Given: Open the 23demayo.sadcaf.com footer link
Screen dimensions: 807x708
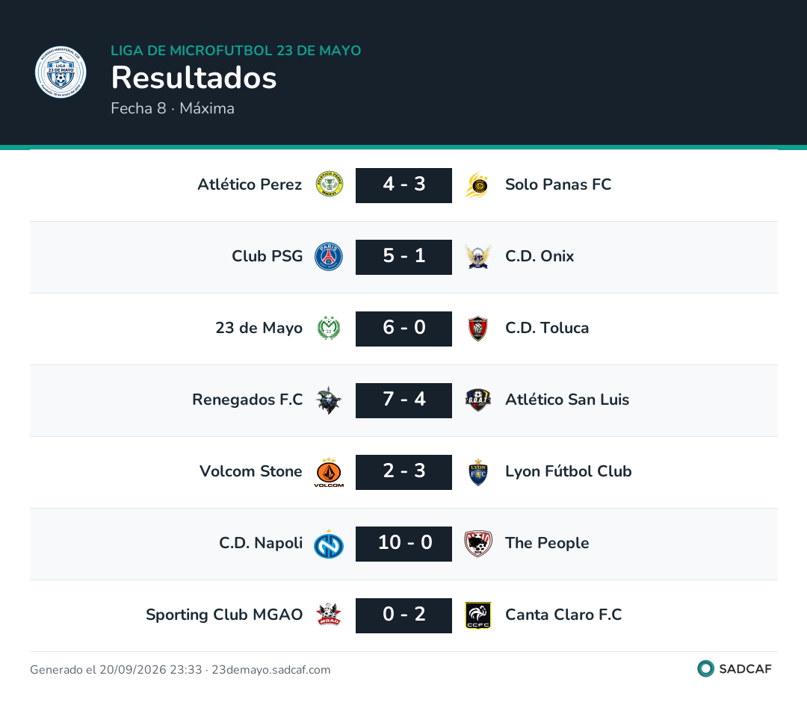Looking at the screenshot, I should point(271,669).
